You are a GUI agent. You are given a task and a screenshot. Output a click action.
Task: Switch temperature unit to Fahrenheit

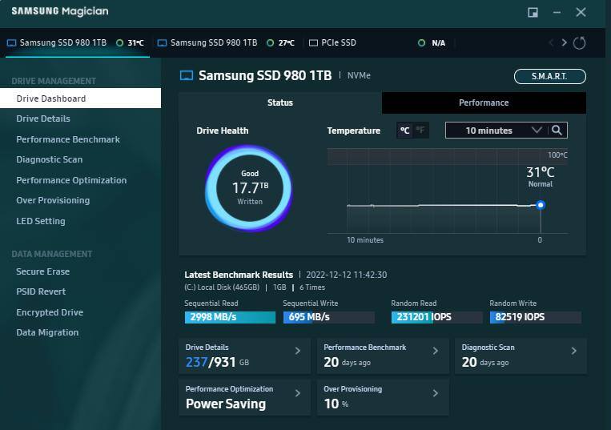pyautogui.click(x=420, y=131)
